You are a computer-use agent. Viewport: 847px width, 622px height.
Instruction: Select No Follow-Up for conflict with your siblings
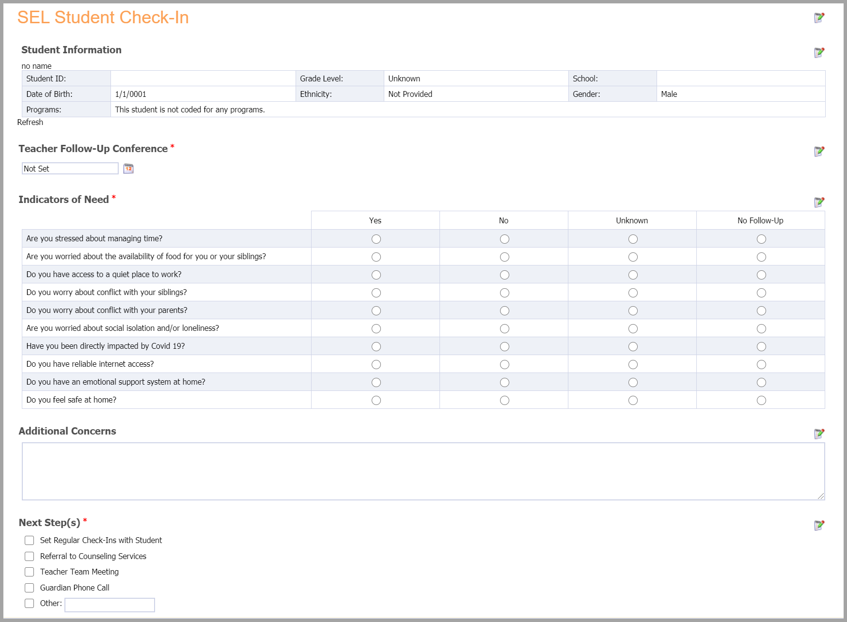pos(761,293)
